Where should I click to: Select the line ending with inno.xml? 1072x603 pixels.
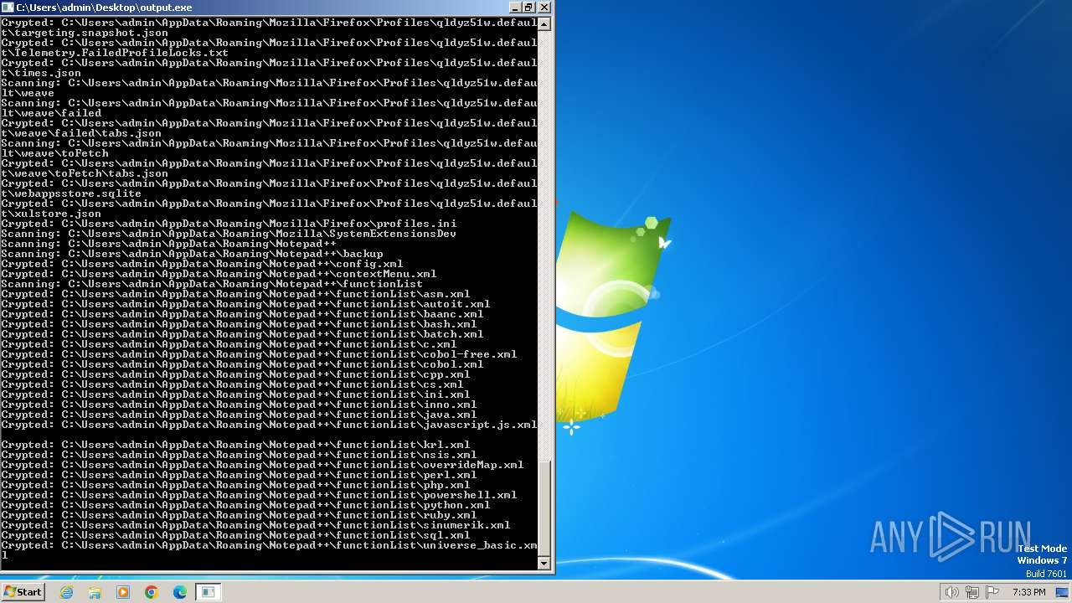point(239,405)
